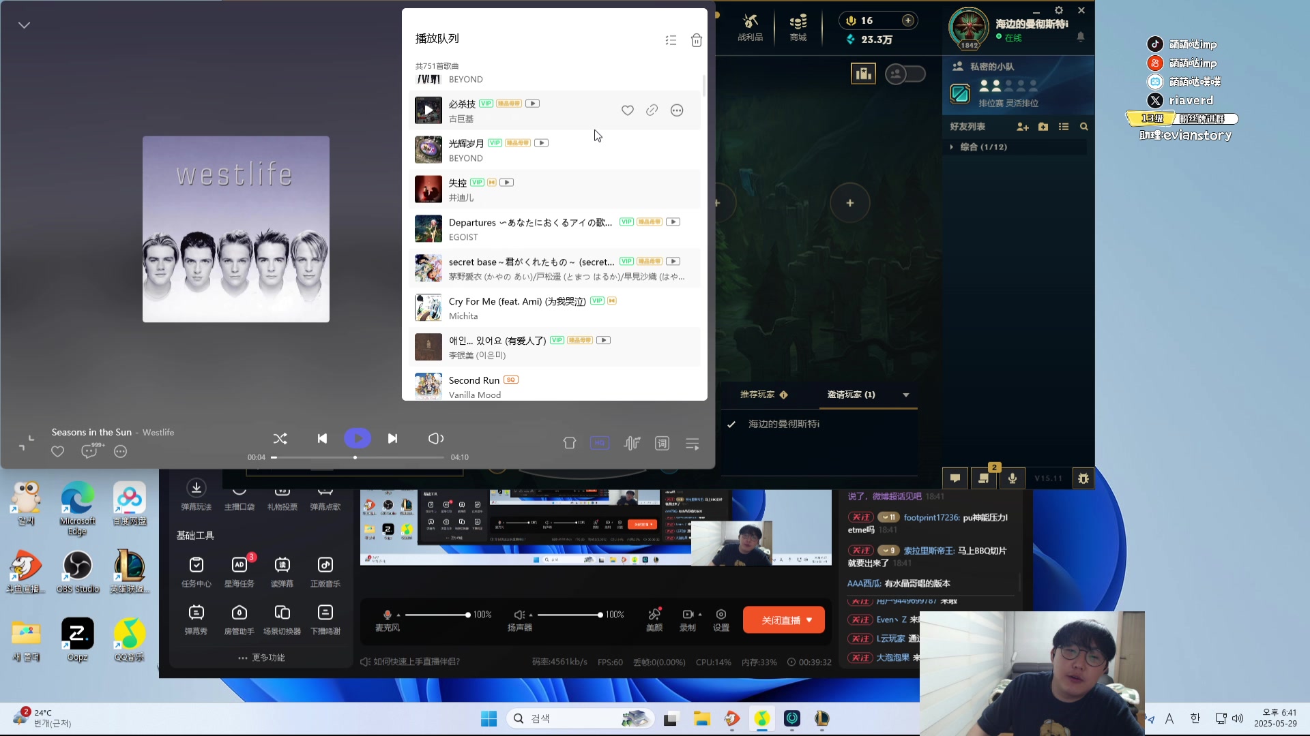This screenshot has height=736, width=1310.
Task: Collapse the music player with top-left chevron
Action: pos(24,25)
